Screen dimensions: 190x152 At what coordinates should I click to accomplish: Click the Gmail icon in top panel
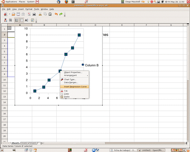point(37,2)
